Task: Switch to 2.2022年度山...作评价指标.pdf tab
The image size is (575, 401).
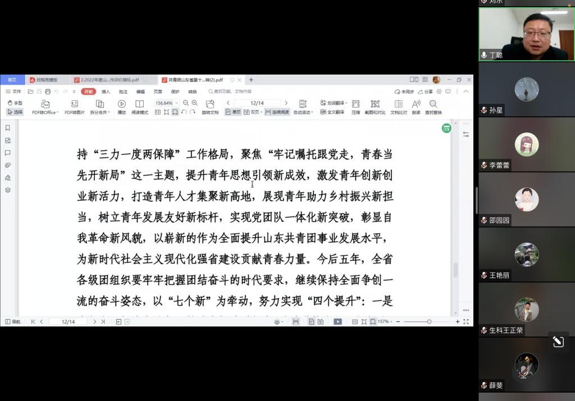Action: (109, 80)
